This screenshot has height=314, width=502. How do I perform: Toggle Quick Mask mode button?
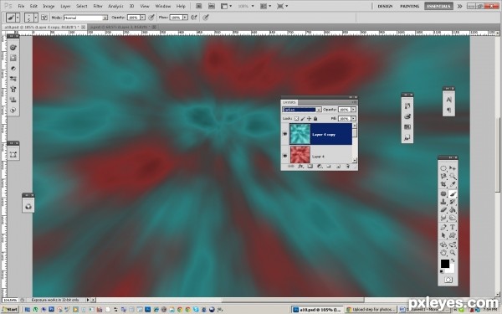[x=448, y=280]
